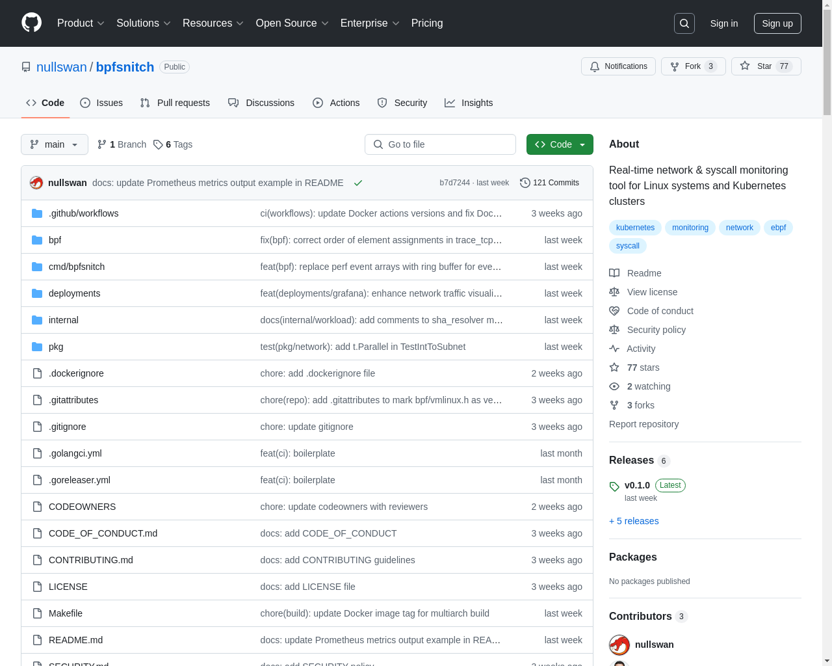Click the Makefile file icon
The image size is (832, 666).
click(37, 613)
